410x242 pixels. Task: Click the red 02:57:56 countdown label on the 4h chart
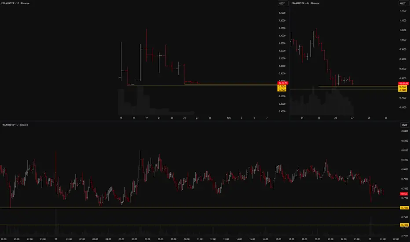click(x=403, y=84)
